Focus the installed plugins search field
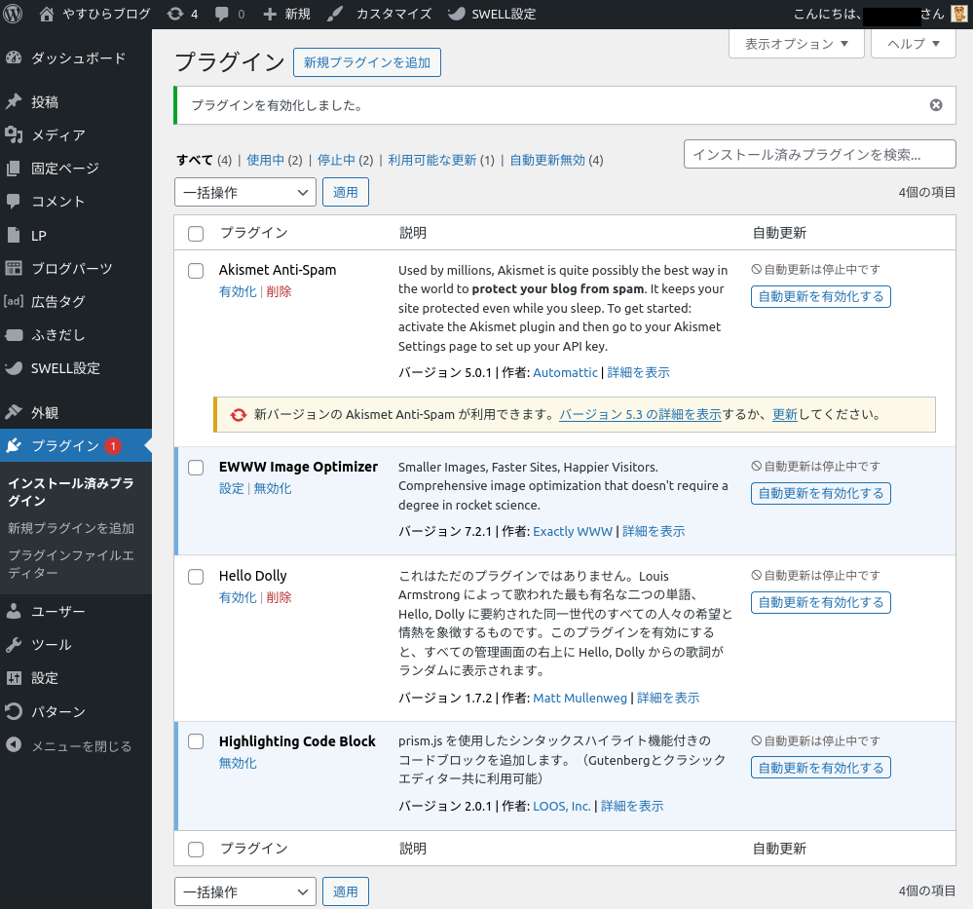 click(x=819, y=154)
